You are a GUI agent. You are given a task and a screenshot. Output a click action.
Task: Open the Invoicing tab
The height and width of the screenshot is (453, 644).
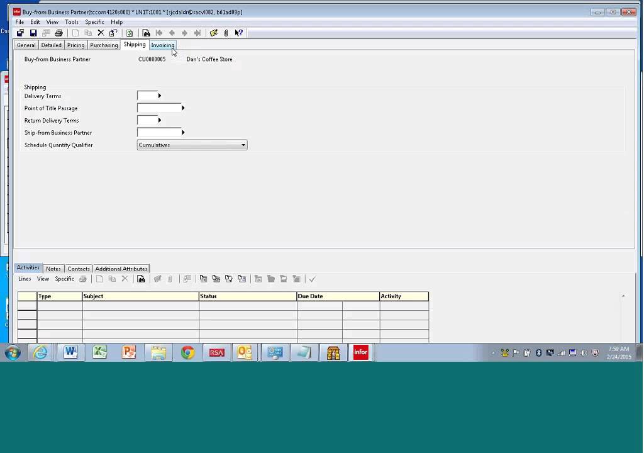(163, 45)
